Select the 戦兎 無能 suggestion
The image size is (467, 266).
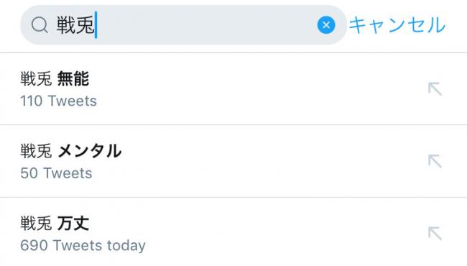[233, 89]
